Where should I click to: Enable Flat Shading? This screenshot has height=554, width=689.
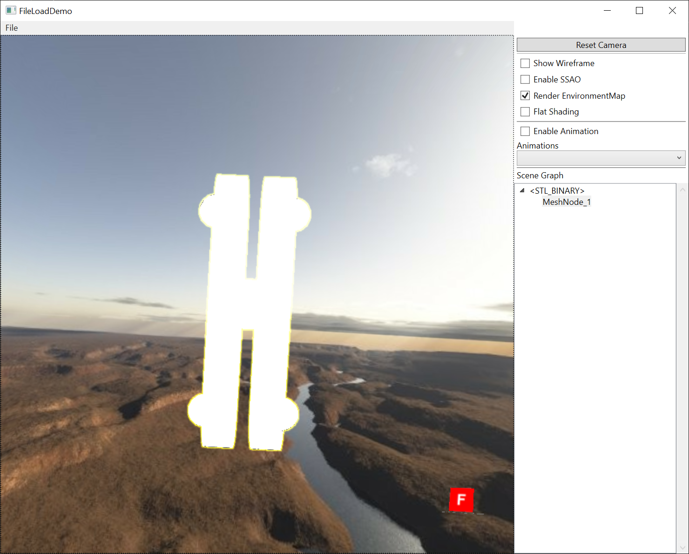click(525, 112)
